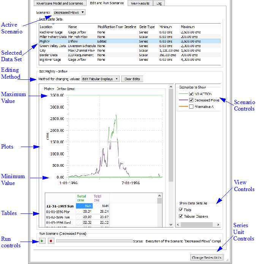Click the Clear Edits button

132,79
